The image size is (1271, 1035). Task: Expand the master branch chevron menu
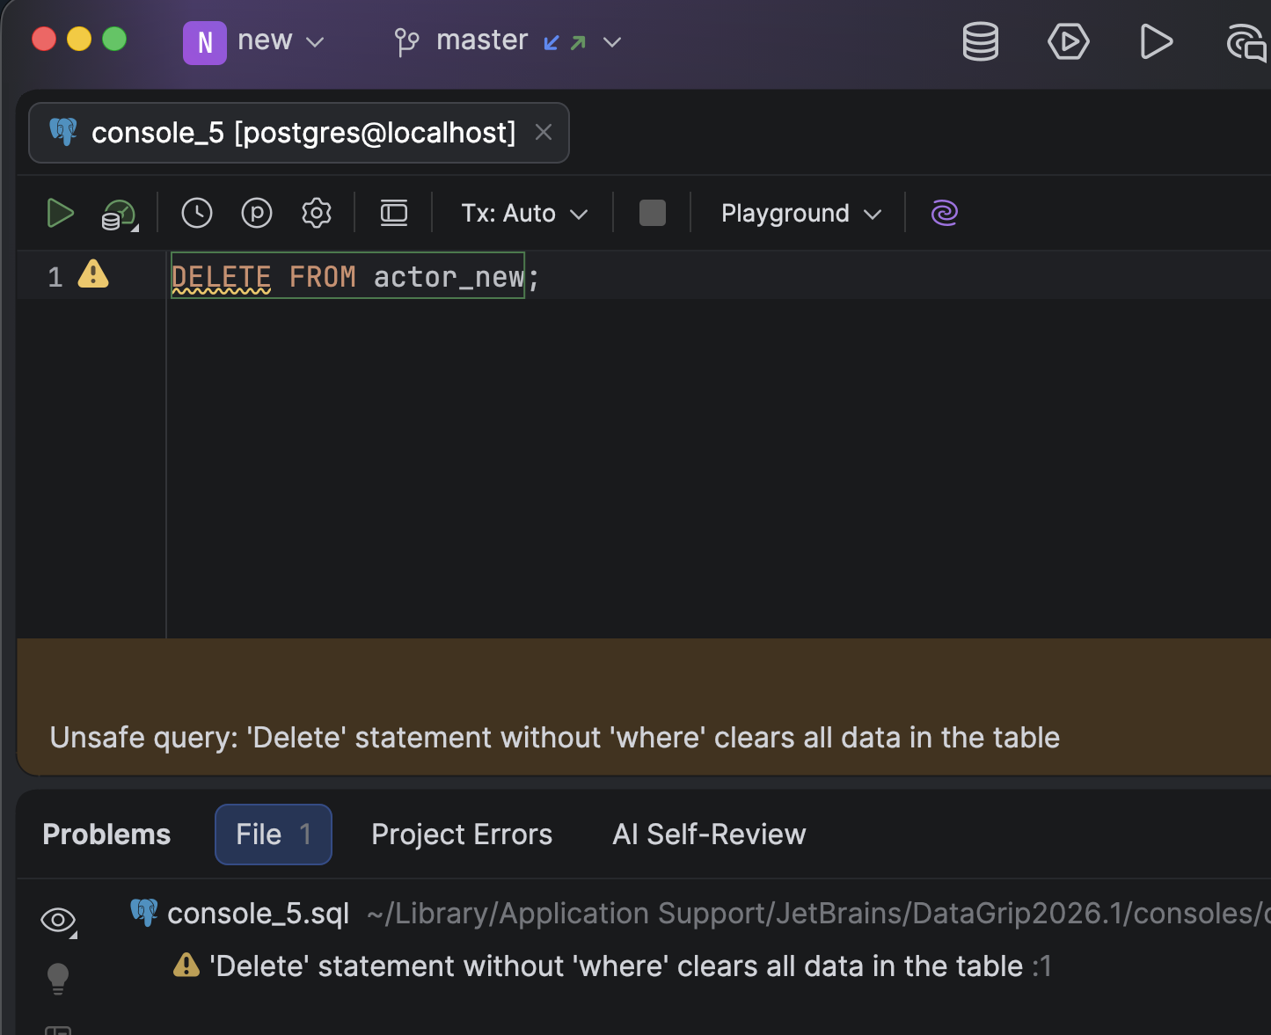[612, 42]
